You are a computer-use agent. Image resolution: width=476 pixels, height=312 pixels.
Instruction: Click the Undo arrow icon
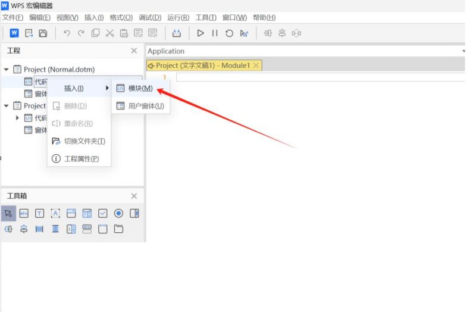[x=67, y=33]
